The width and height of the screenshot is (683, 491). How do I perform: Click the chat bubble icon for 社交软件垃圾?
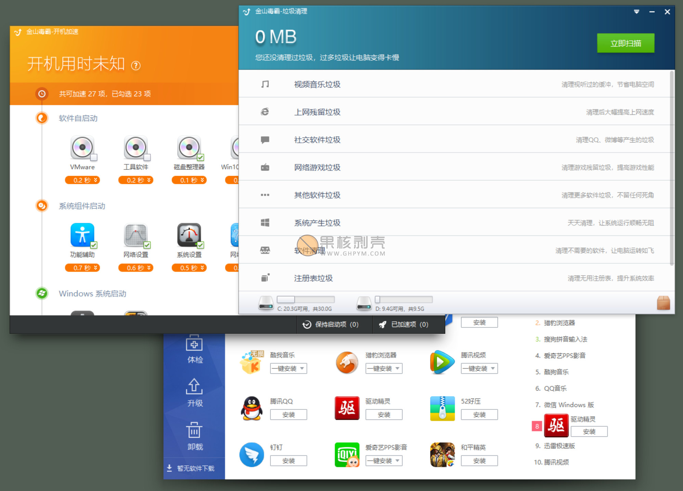[x=265, y=140]
